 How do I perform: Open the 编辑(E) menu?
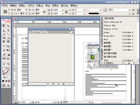pos(13,6)
